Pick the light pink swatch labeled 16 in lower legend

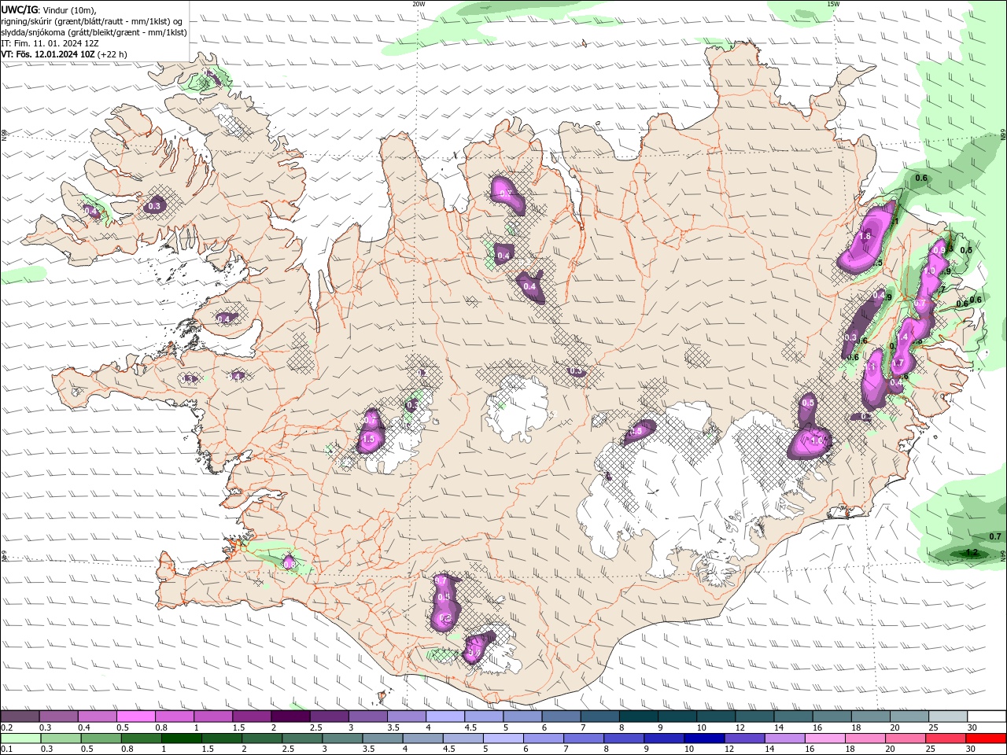tap(824, 738)
